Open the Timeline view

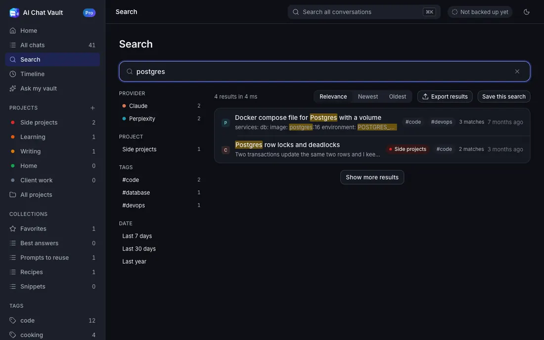[x=52, y=74]
